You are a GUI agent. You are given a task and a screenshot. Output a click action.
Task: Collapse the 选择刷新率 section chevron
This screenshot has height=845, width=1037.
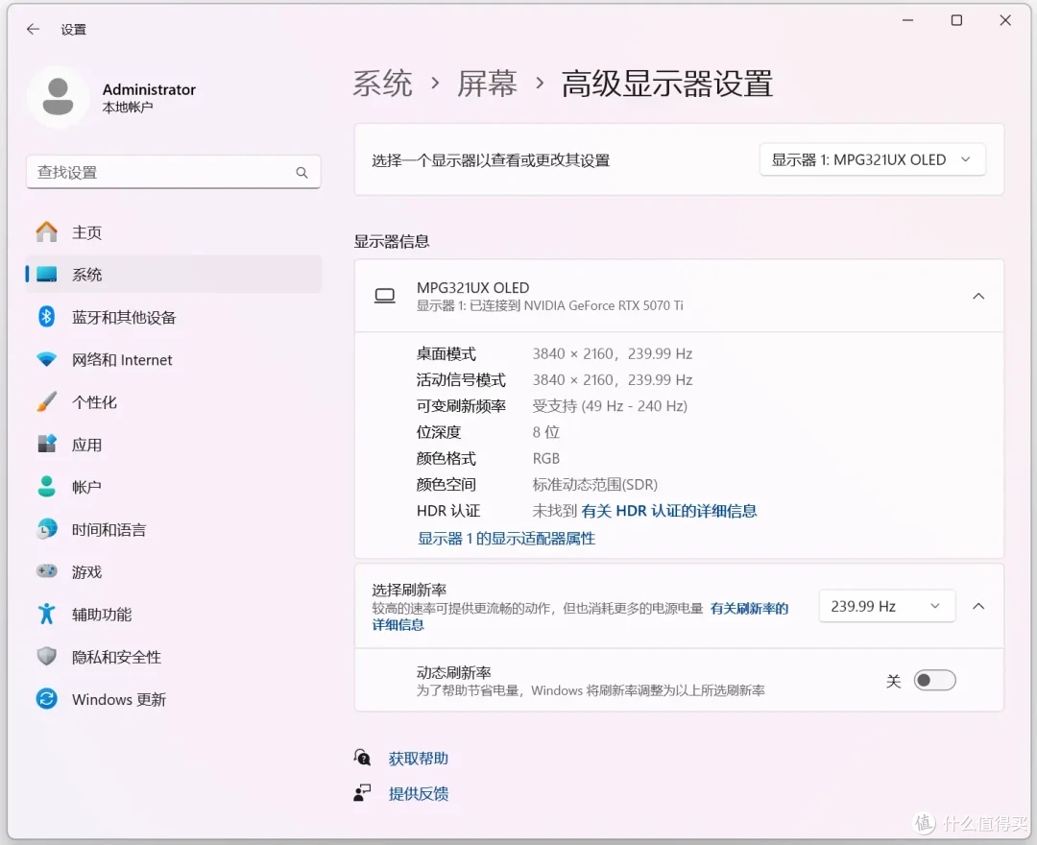click(978, 606)
